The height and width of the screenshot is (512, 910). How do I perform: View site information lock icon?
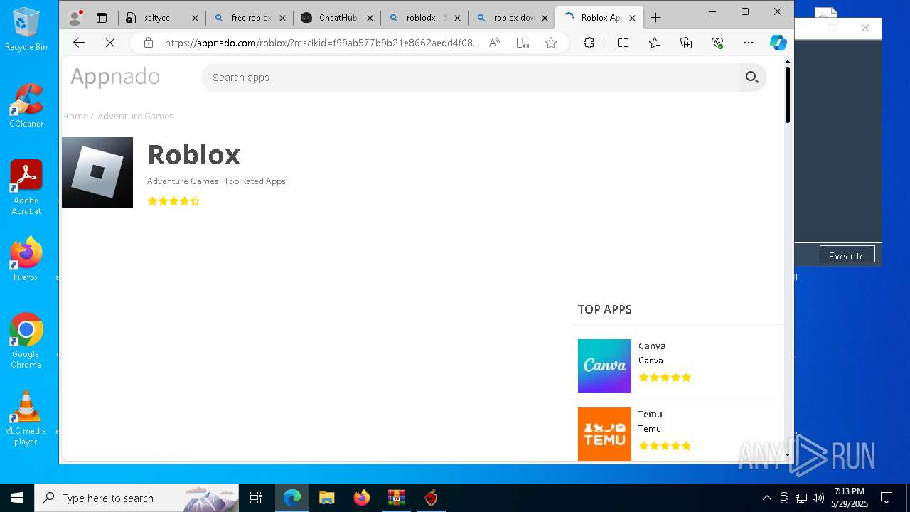(x=148, y=43)
